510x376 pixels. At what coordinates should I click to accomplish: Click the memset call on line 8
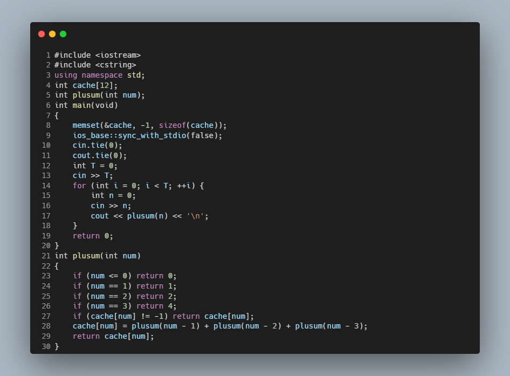point(150,125)
